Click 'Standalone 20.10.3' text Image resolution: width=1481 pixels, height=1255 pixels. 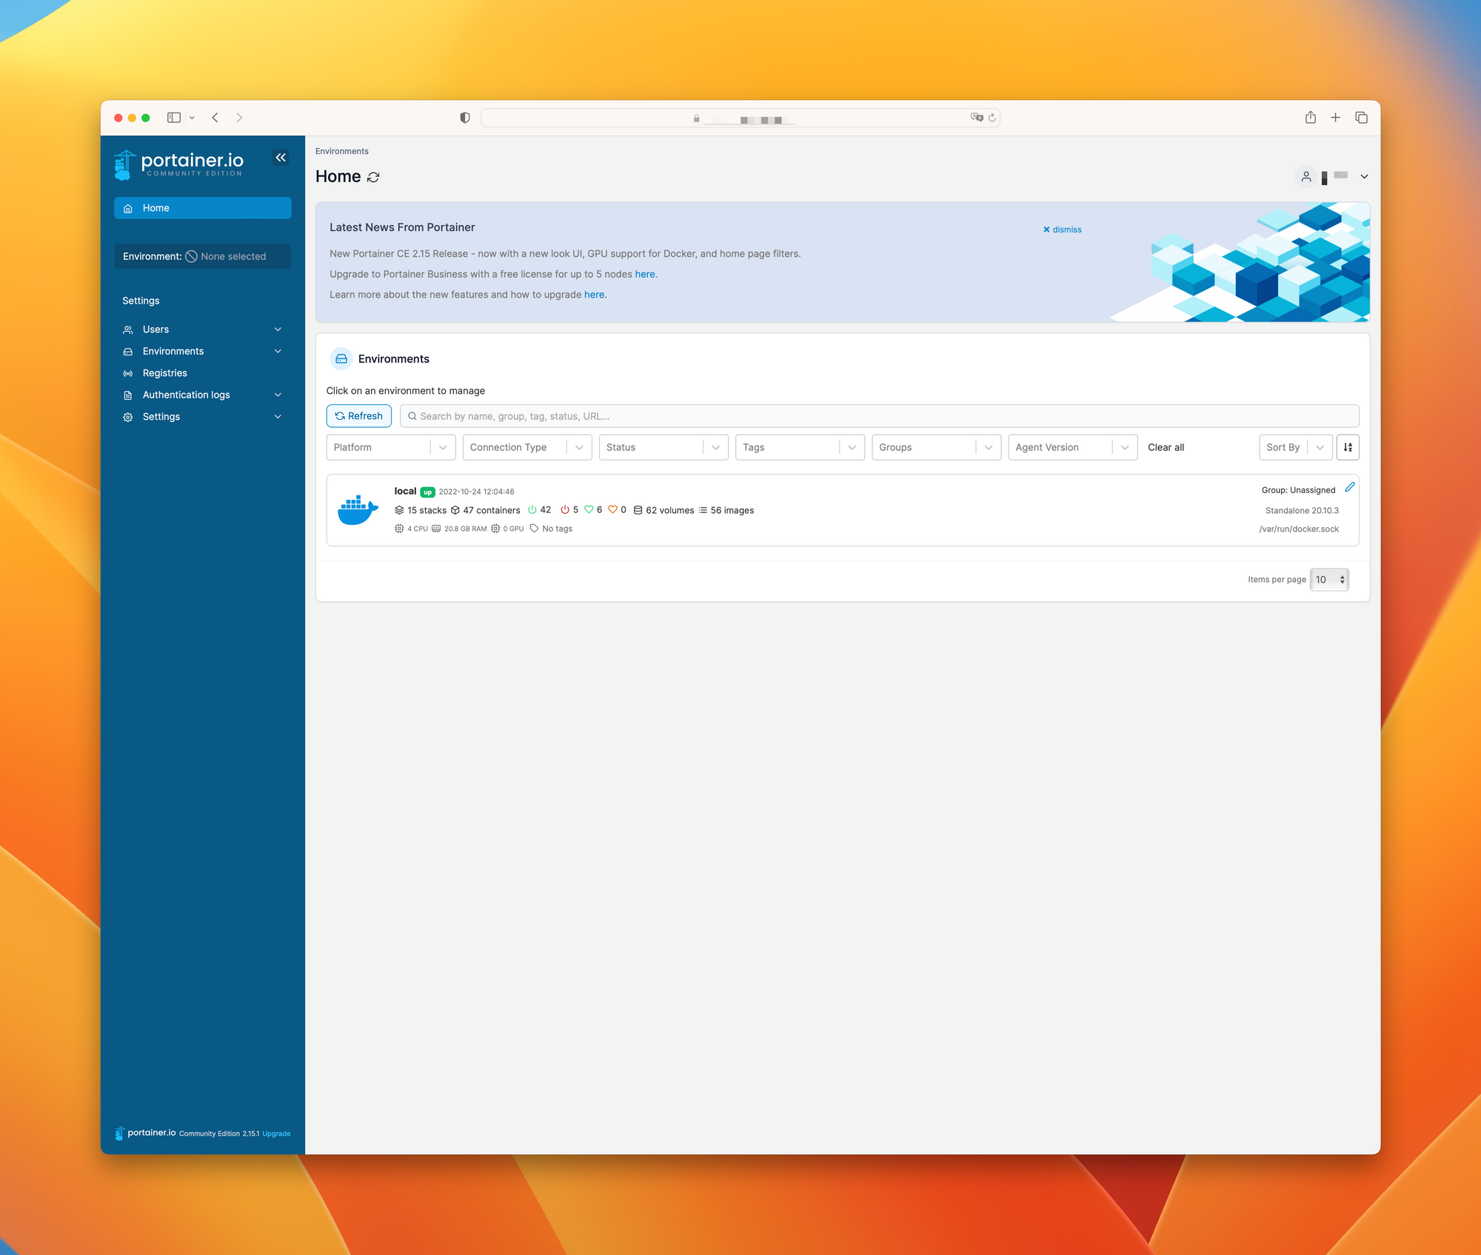(1302, 511)
